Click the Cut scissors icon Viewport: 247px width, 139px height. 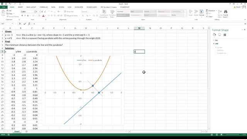(7, 10)
